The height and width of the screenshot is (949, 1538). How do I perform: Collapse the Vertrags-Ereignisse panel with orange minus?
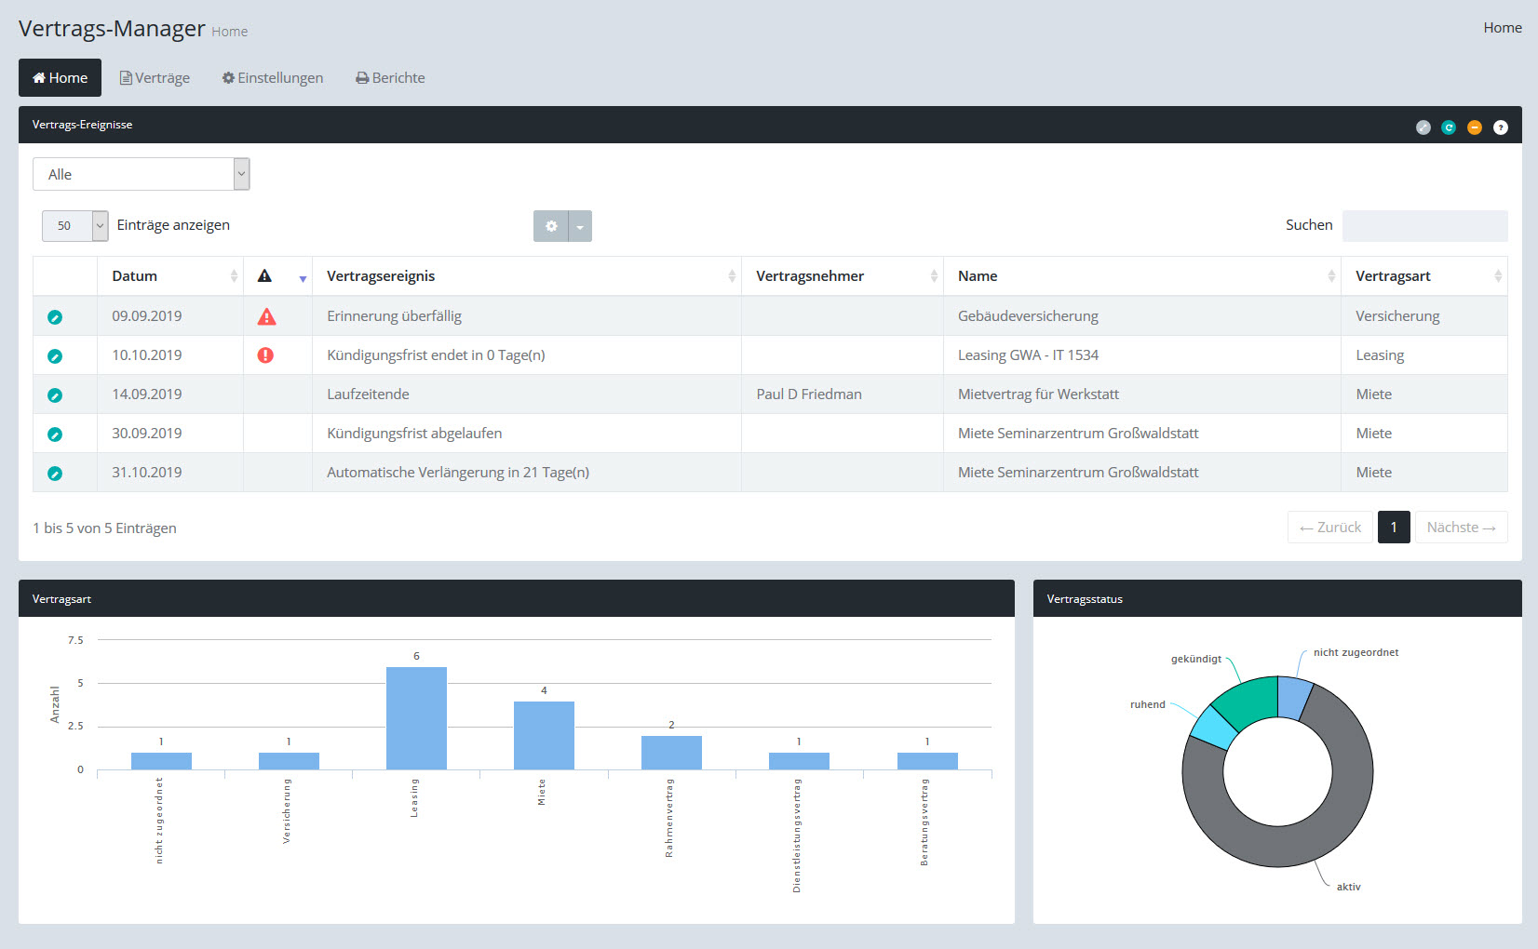[x=1475, y=127]
